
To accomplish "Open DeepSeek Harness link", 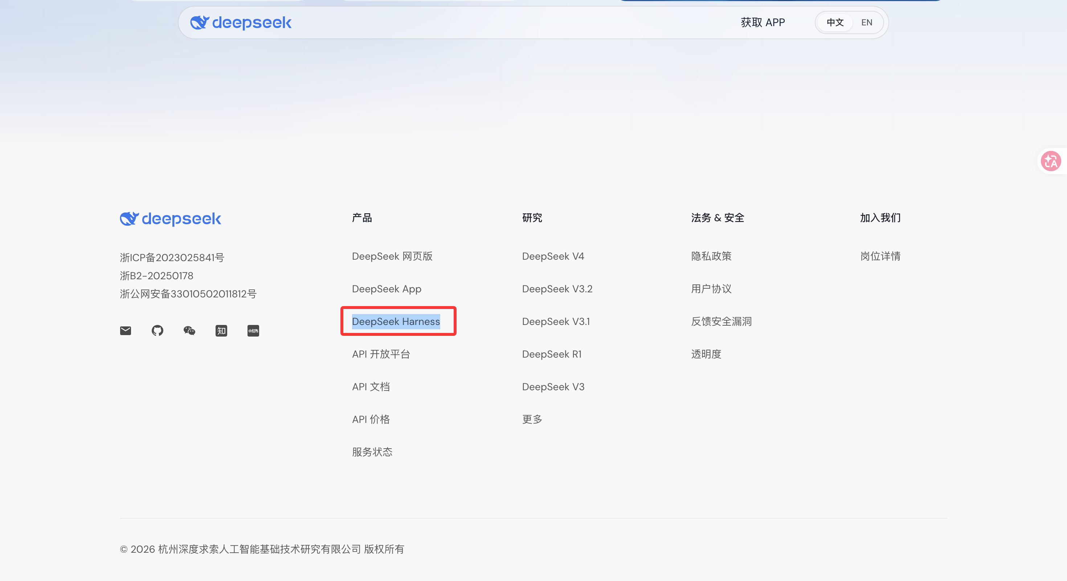I will [396, 322].
